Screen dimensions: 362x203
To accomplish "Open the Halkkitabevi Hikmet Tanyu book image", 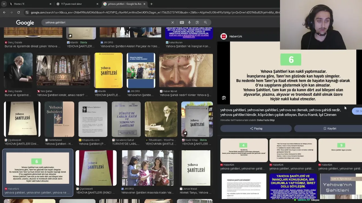I will pos(59,119).
